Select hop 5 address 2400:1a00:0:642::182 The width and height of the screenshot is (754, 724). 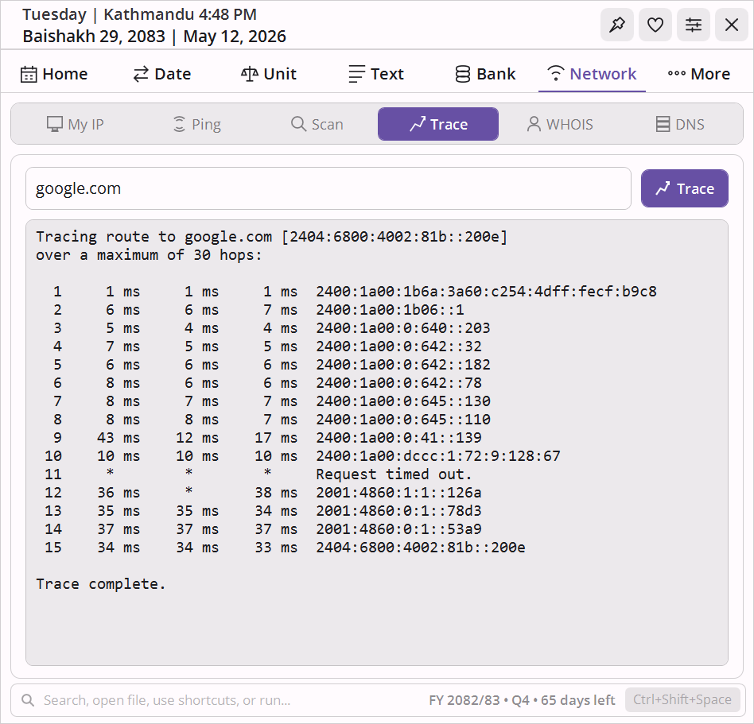403,364
